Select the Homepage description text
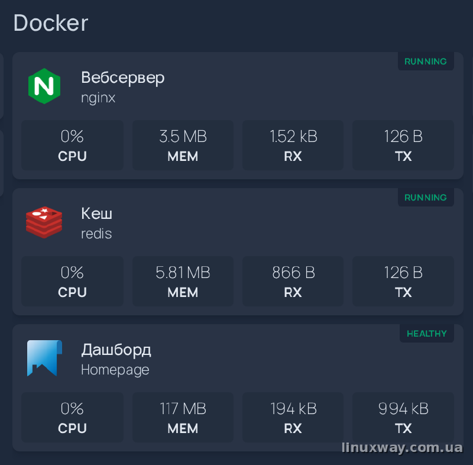The width and height of the screenshot is (473, 465). 115,370
